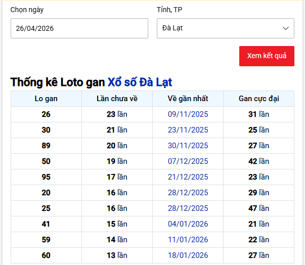Open the 28/12/2025 link in row 25
This screenshot has height=265, width=305.
pyautogui.click(x=188, y=208)
